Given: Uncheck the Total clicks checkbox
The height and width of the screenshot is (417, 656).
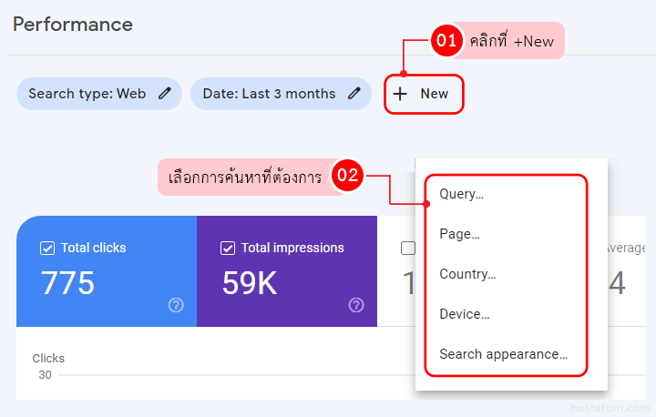Looking at the screenshot, I should (47, 248).
